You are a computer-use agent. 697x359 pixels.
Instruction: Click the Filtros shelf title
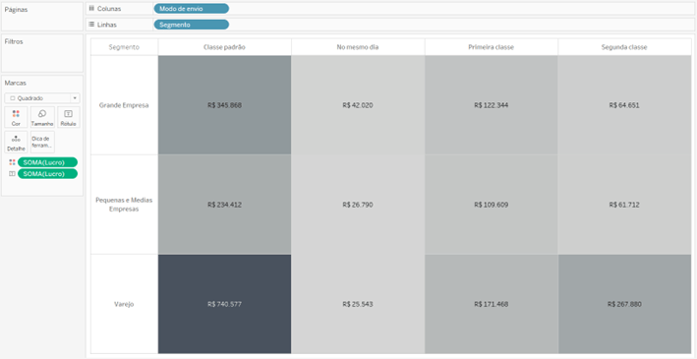coord(14,41)
